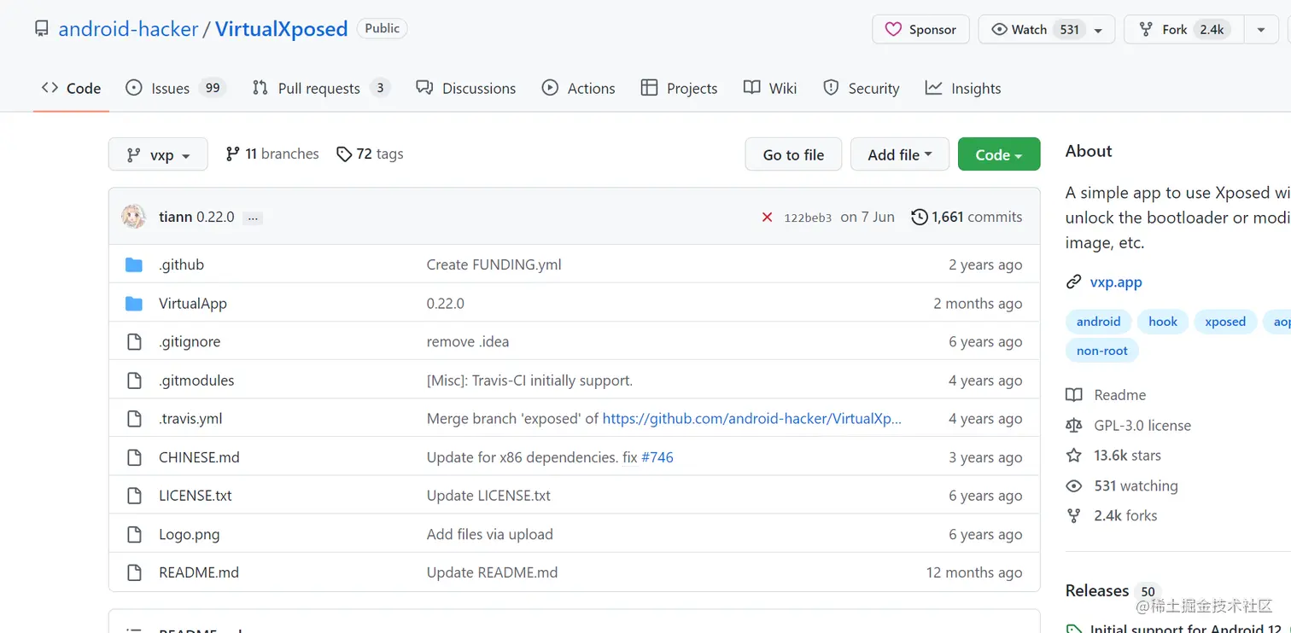
Task: Select the Code tab
Action: (72, 88)
